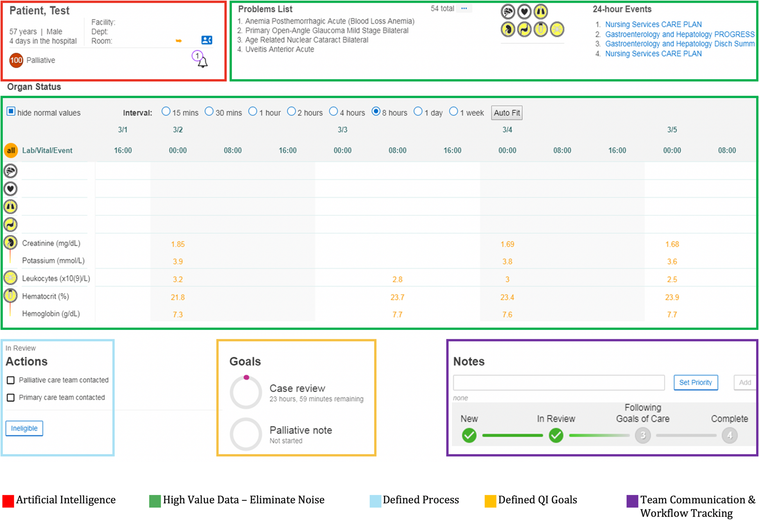Click Creatinine value 1.68
760x520 pixels.
(672, 244)
